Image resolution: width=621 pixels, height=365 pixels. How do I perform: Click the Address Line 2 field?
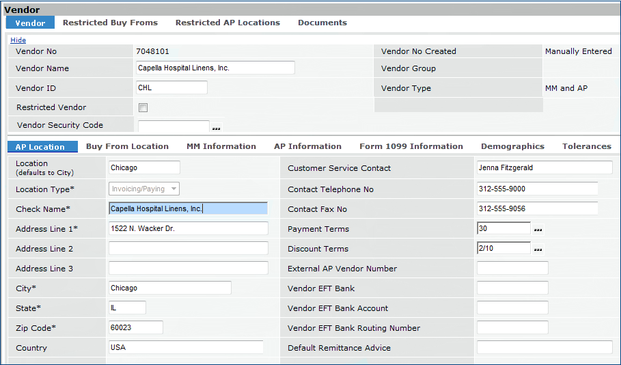point(188,249)
